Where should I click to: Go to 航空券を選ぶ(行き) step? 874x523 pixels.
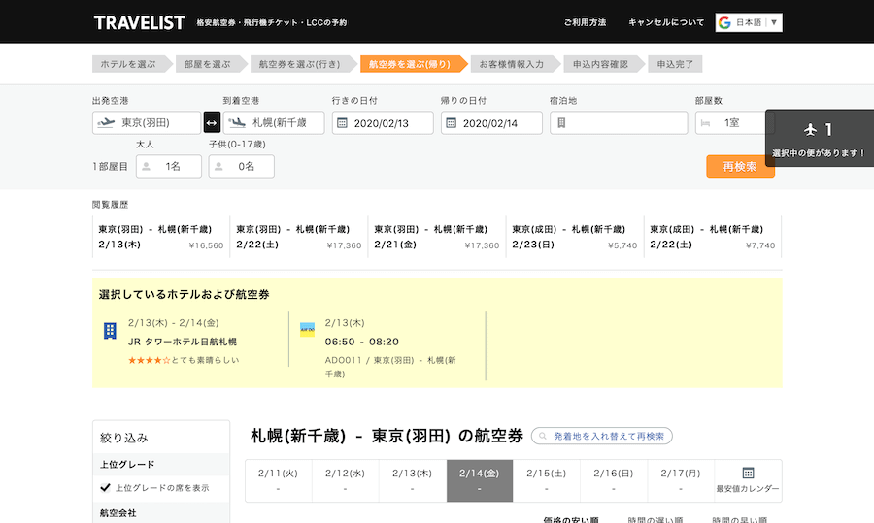[x=303, y=64]
